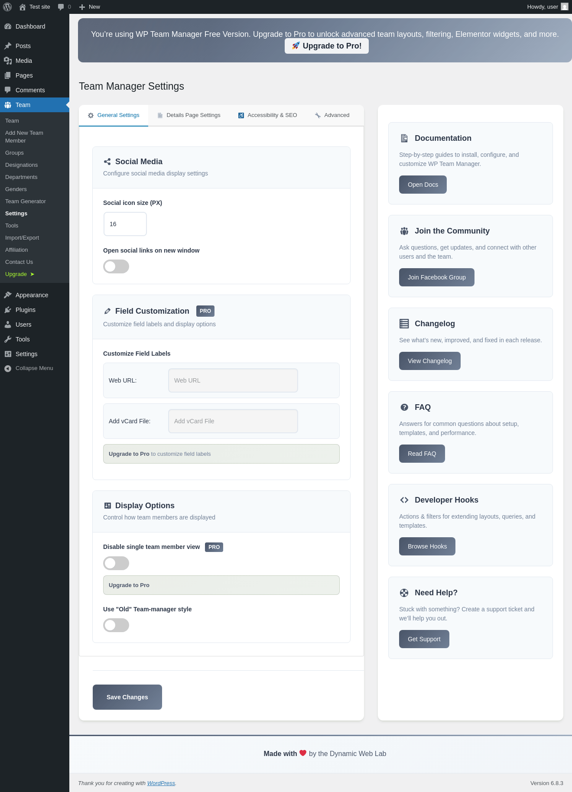The width and height of the screenshot is (572, 792).
Task: Open the Test site home icon
Action: coord(23,7)
